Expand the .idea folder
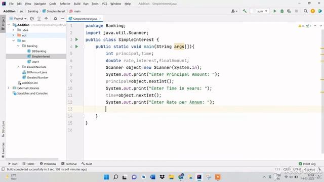Image resolution: width=324 pixels, height=182 pixels. coord(14,30)
